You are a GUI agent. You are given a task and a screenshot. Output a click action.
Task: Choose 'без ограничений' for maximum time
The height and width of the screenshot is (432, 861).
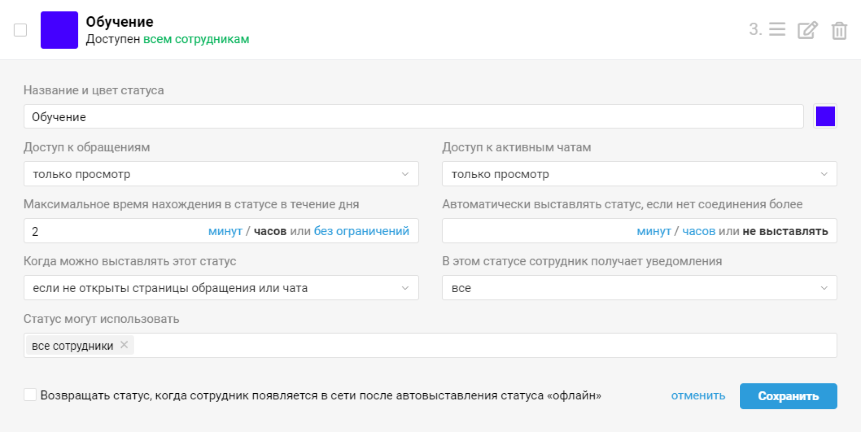[361, 231]
